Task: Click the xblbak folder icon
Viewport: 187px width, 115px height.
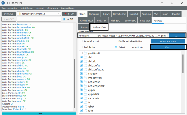Action: click(85, 61)
